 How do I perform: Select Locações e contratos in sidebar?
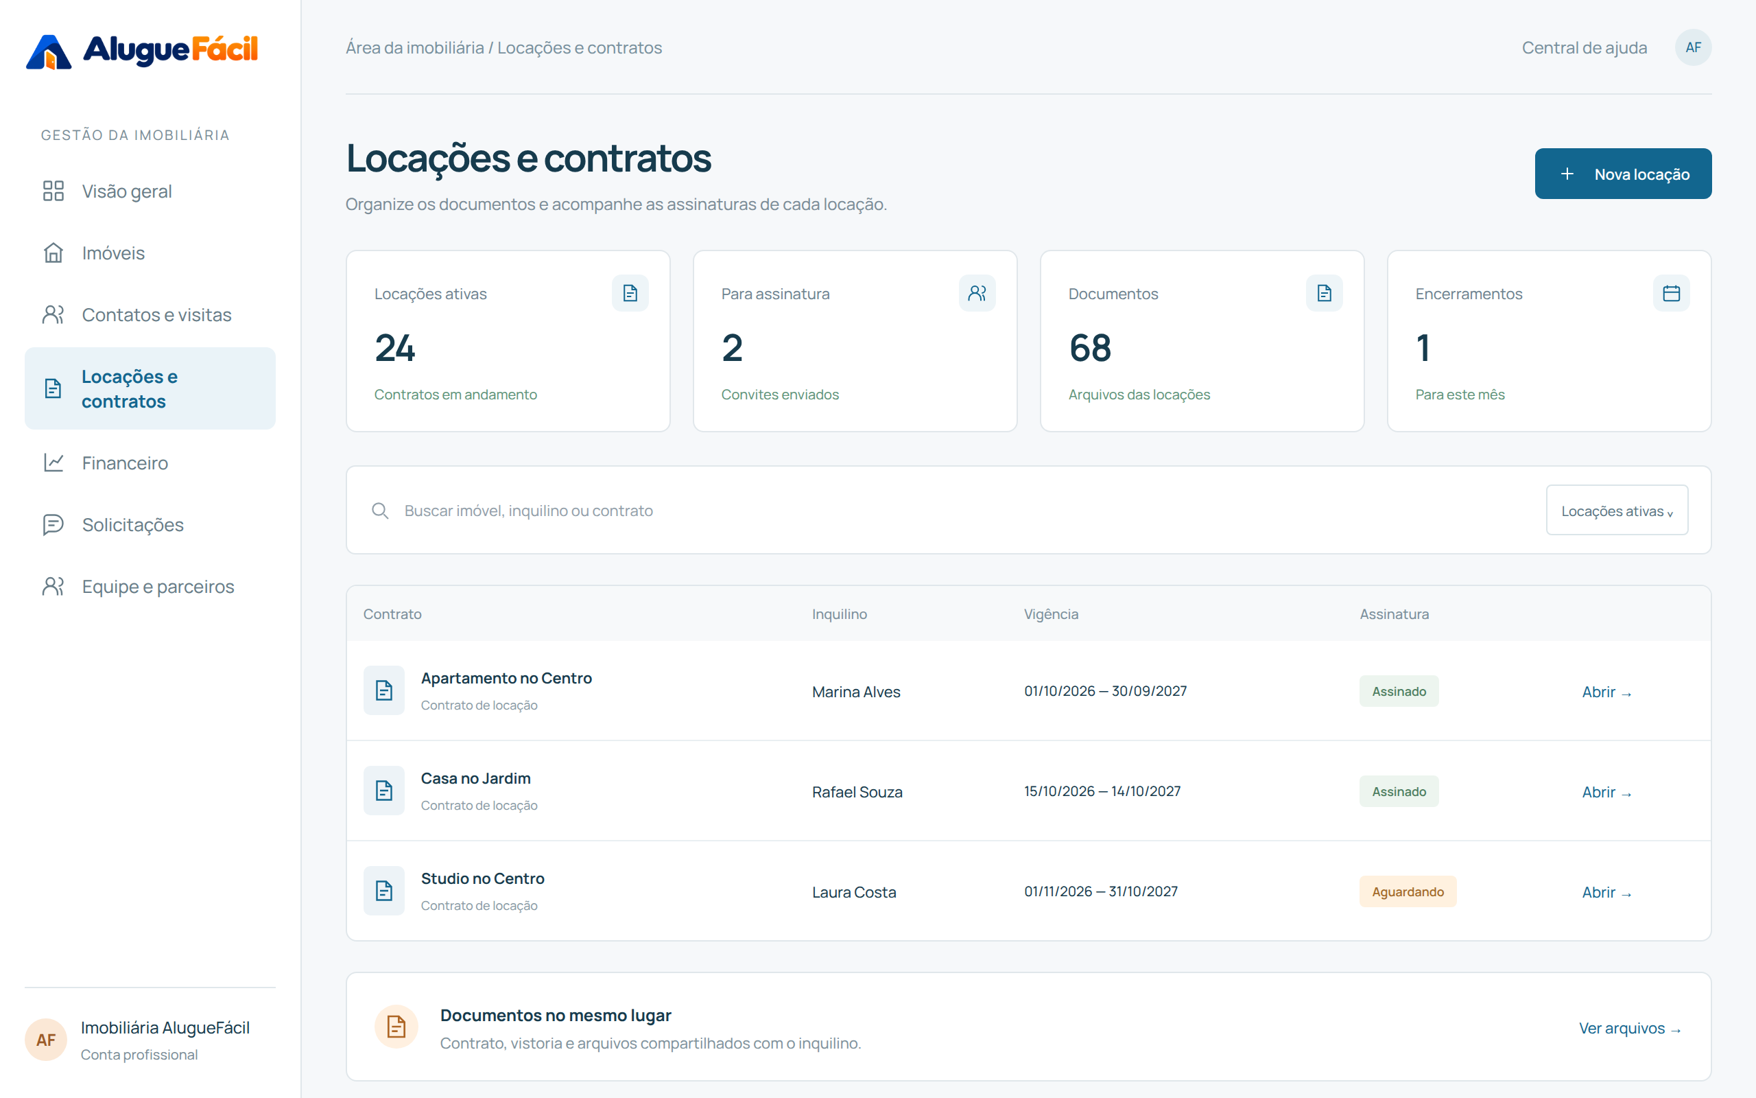pos(150,388)
